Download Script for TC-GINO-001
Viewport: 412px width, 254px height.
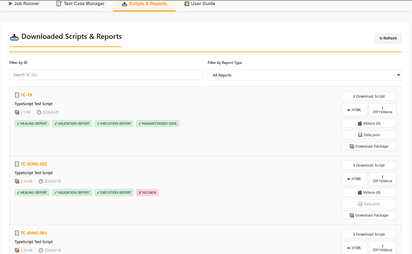tap(369, 234)
